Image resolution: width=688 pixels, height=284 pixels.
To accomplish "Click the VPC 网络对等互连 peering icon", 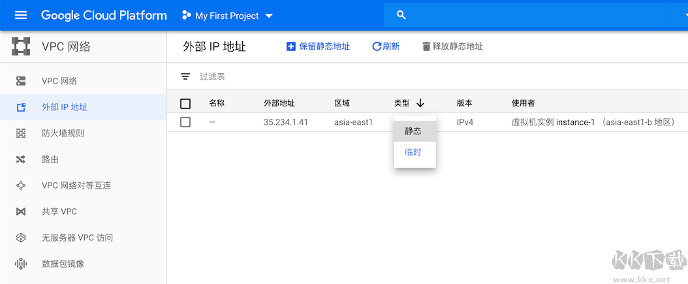I will (21, 185).
